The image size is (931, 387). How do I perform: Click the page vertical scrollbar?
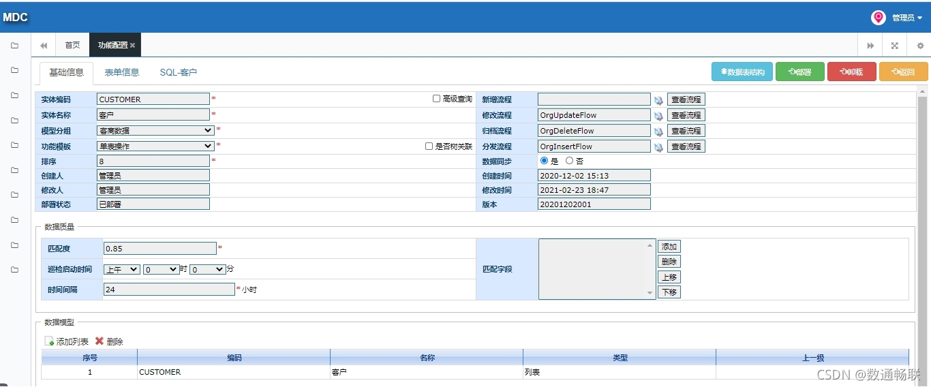point(922,232)
